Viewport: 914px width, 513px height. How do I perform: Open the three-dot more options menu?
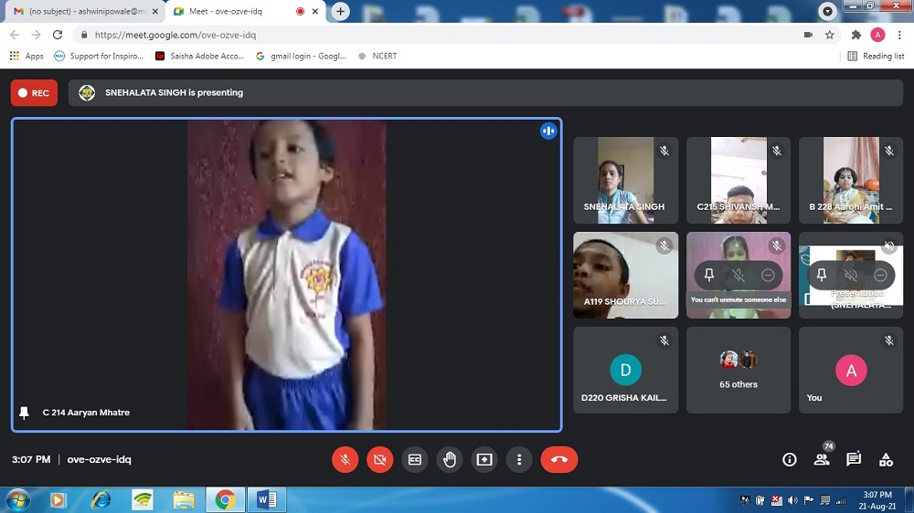518,459
